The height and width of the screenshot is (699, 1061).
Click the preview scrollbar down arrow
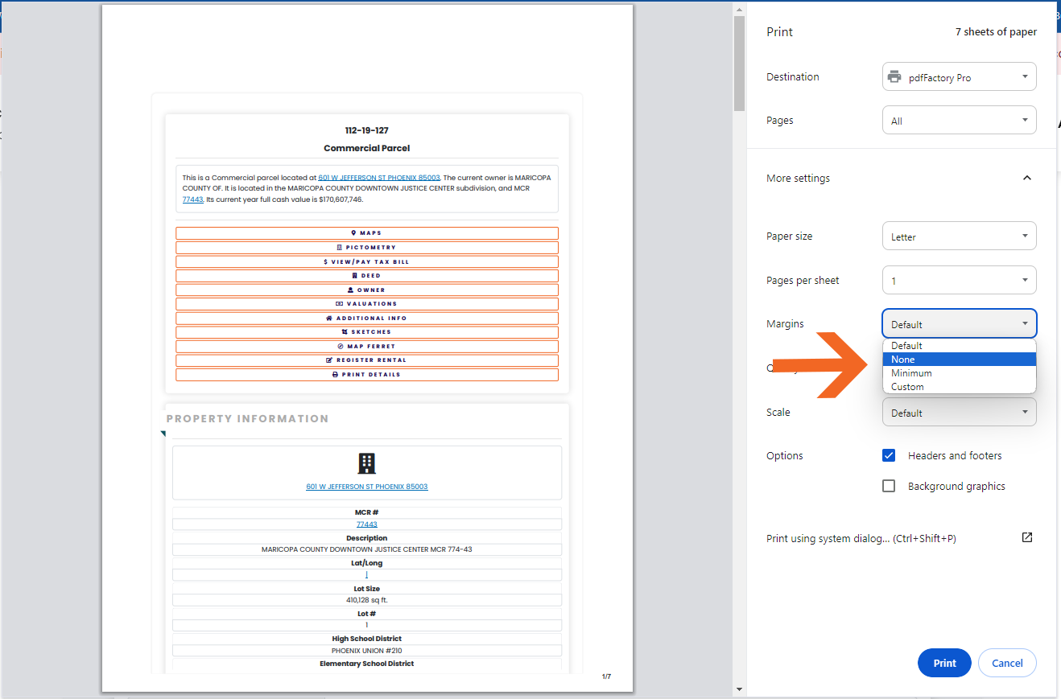740,689
